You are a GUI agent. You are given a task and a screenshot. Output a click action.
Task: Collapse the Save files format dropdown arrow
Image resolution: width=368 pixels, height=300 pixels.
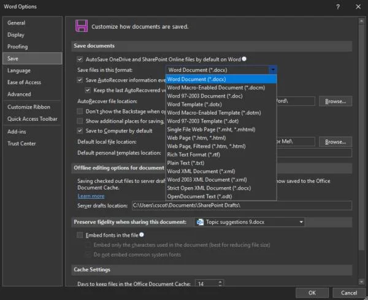[x=273, y=70]
